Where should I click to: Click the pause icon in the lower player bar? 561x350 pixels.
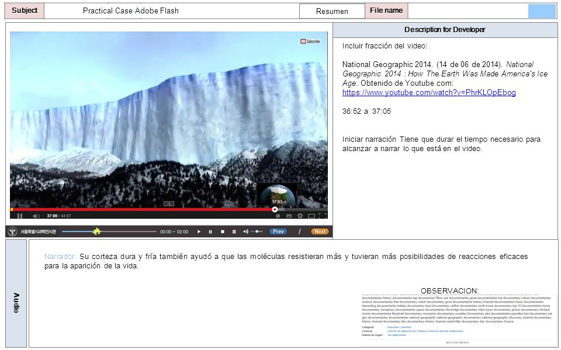point(210,232)
